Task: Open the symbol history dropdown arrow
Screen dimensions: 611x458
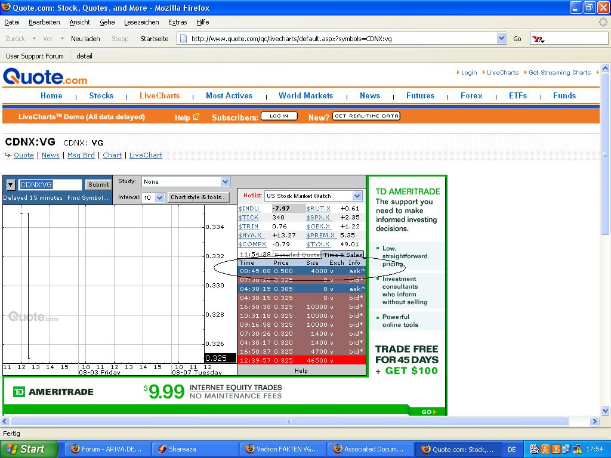Action: [10, 185]
